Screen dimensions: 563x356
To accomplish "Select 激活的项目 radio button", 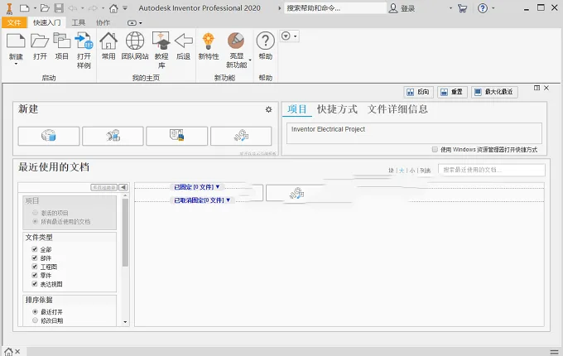I will pyautogui.click(x=35, y=213).
